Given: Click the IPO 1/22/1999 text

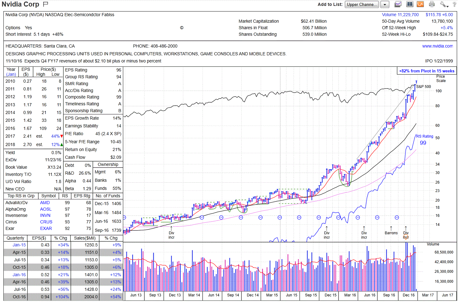Looking at the screenshot, I should click(439, 61).
